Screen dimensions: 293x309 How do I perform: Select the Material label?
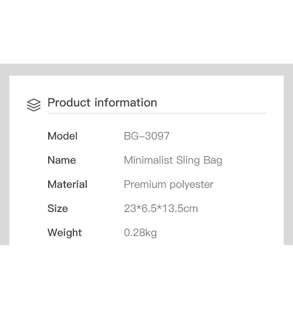point(67,184)
